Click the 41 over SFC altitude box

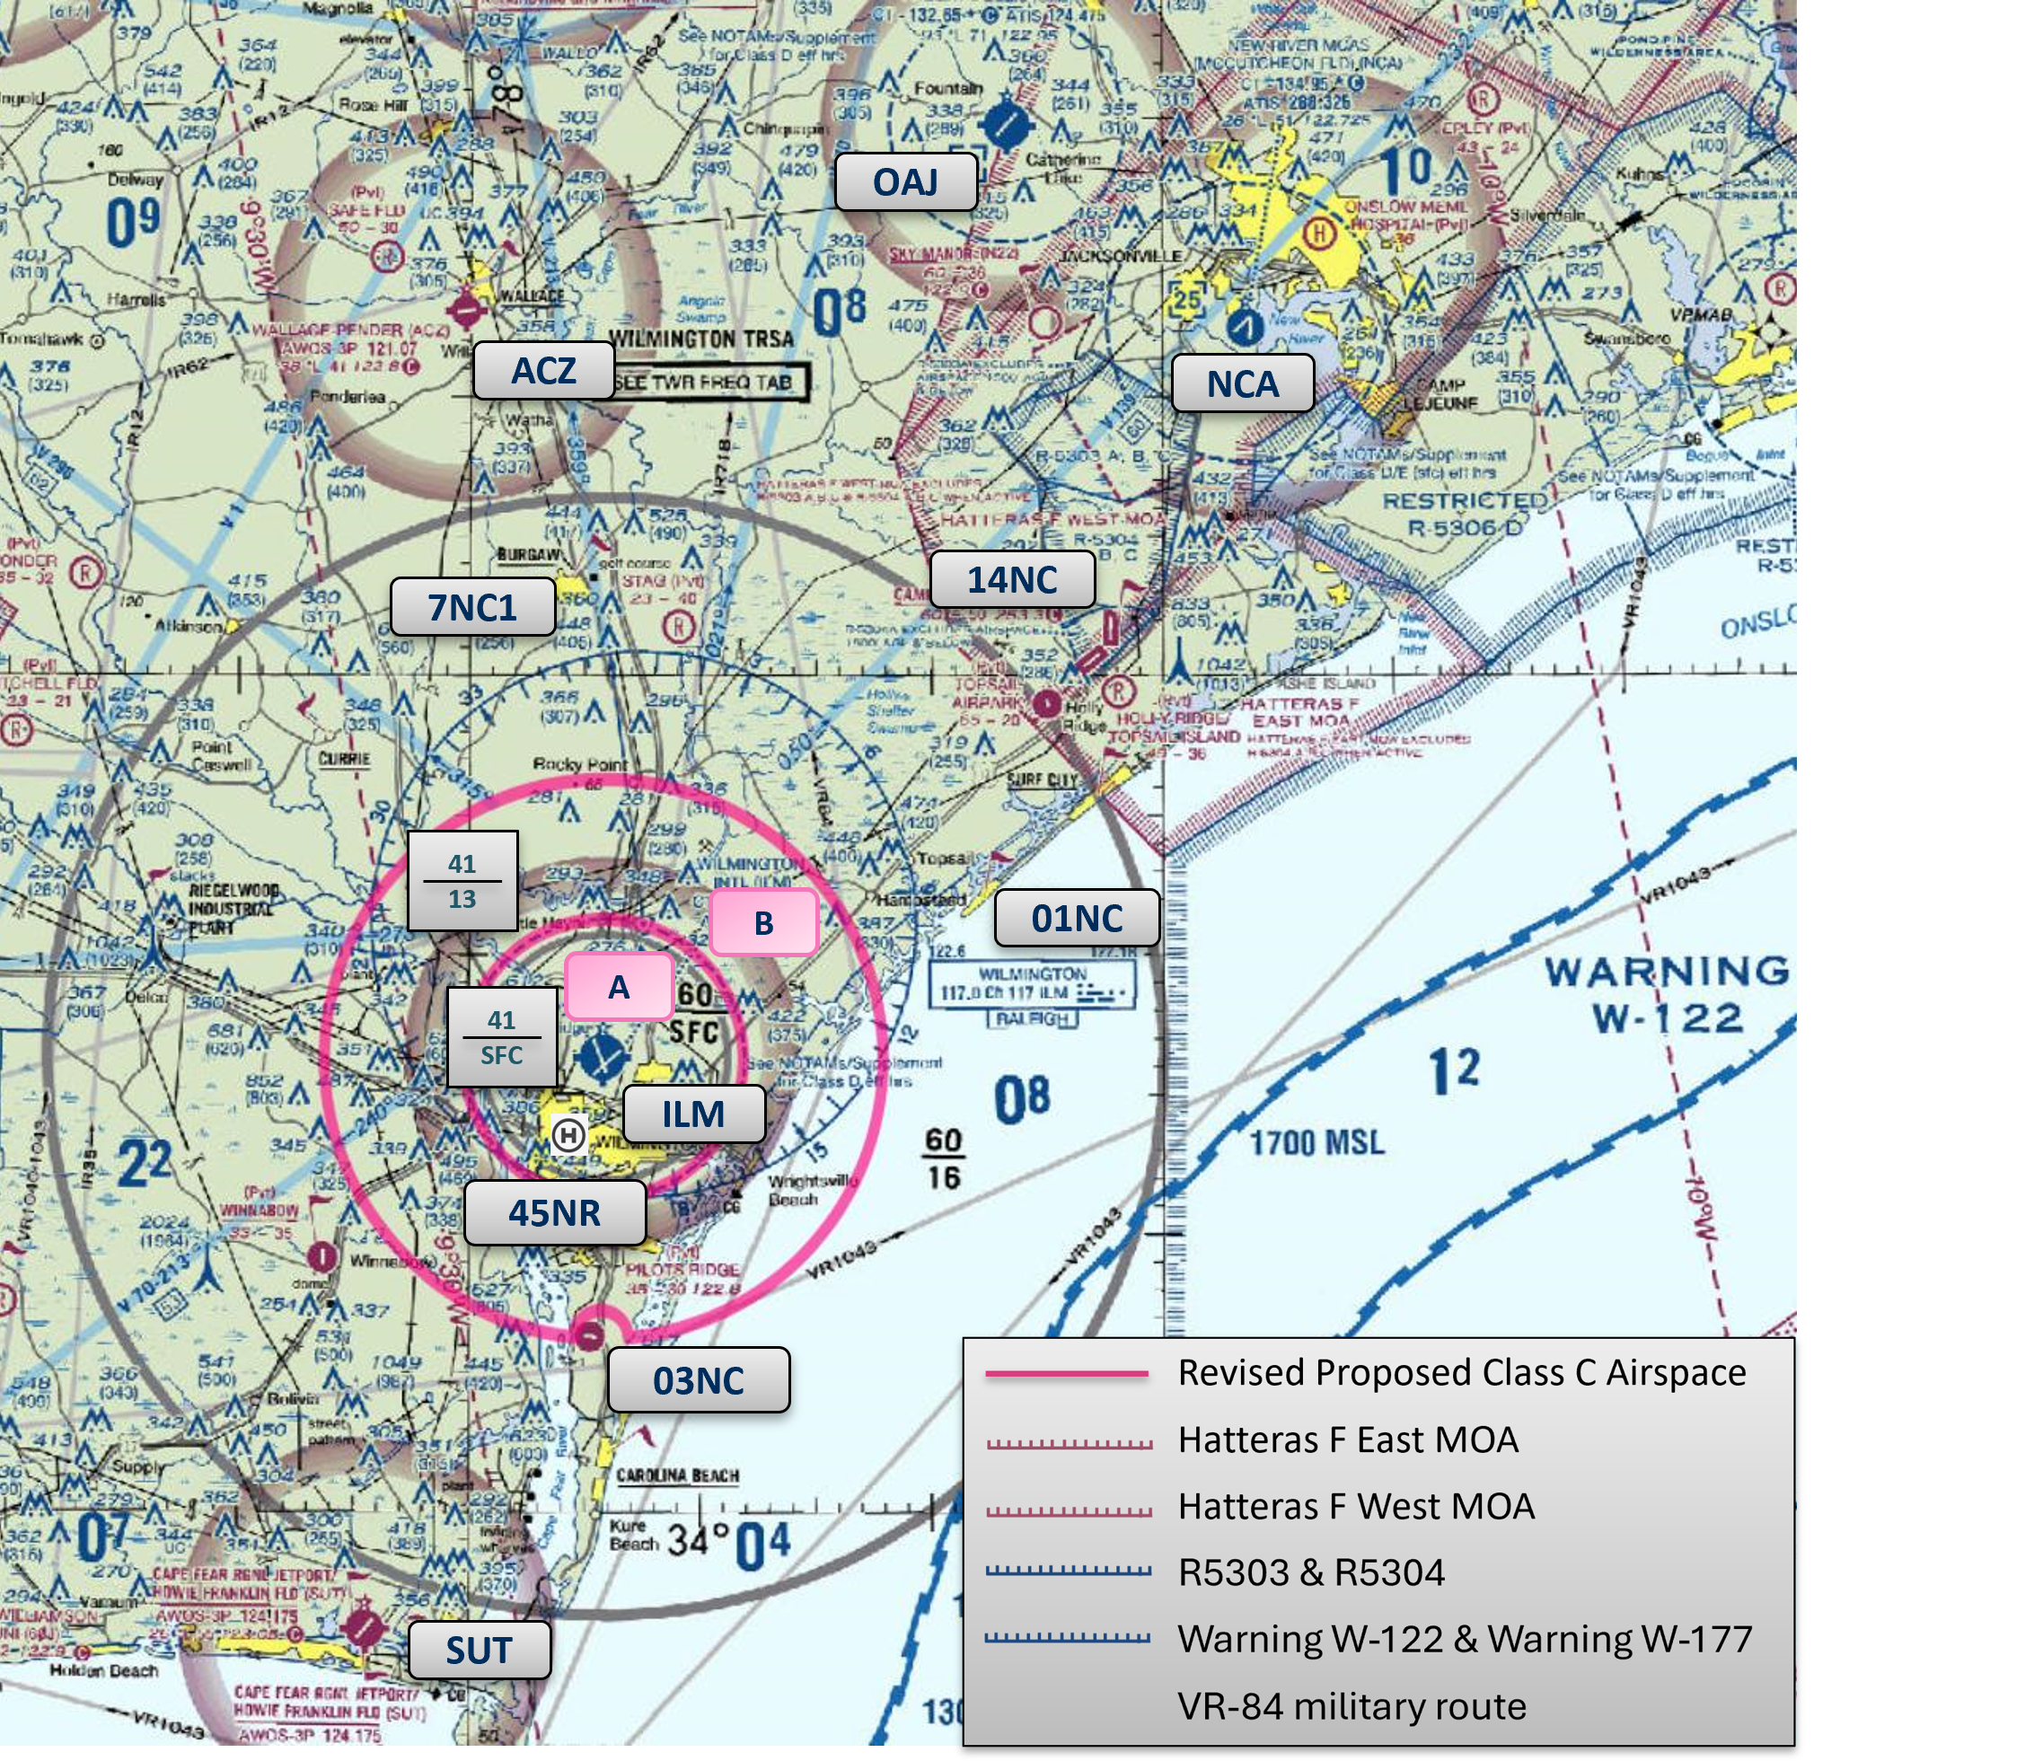click(x=502, y=1036)
